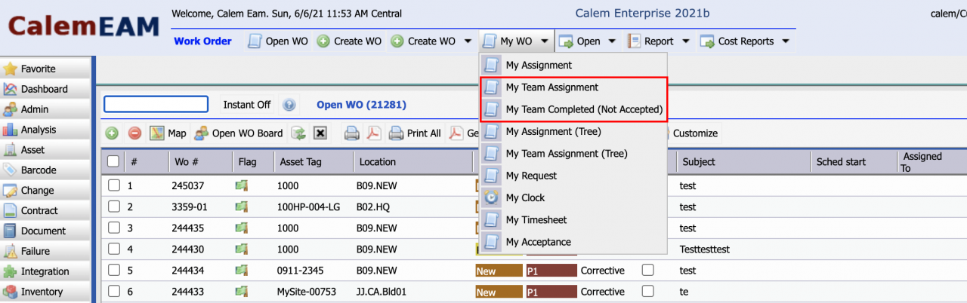Open the Integration sidebar module
The height and width of the screenshot is (303, 967).
45,271
